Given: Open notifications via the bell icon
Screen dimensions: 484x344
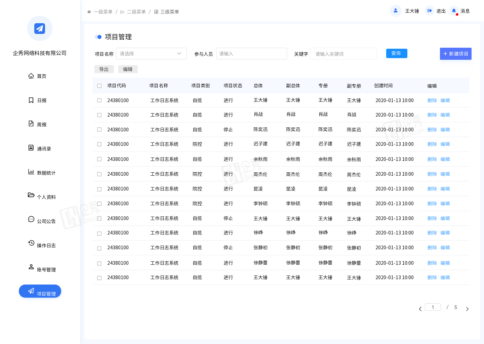Looking at the screenshot, I should (x=454, y=11).
